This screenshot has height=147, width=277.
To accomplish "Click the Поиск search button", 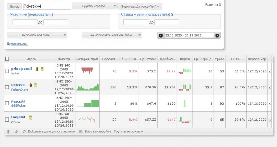I will tap(14, 6).
